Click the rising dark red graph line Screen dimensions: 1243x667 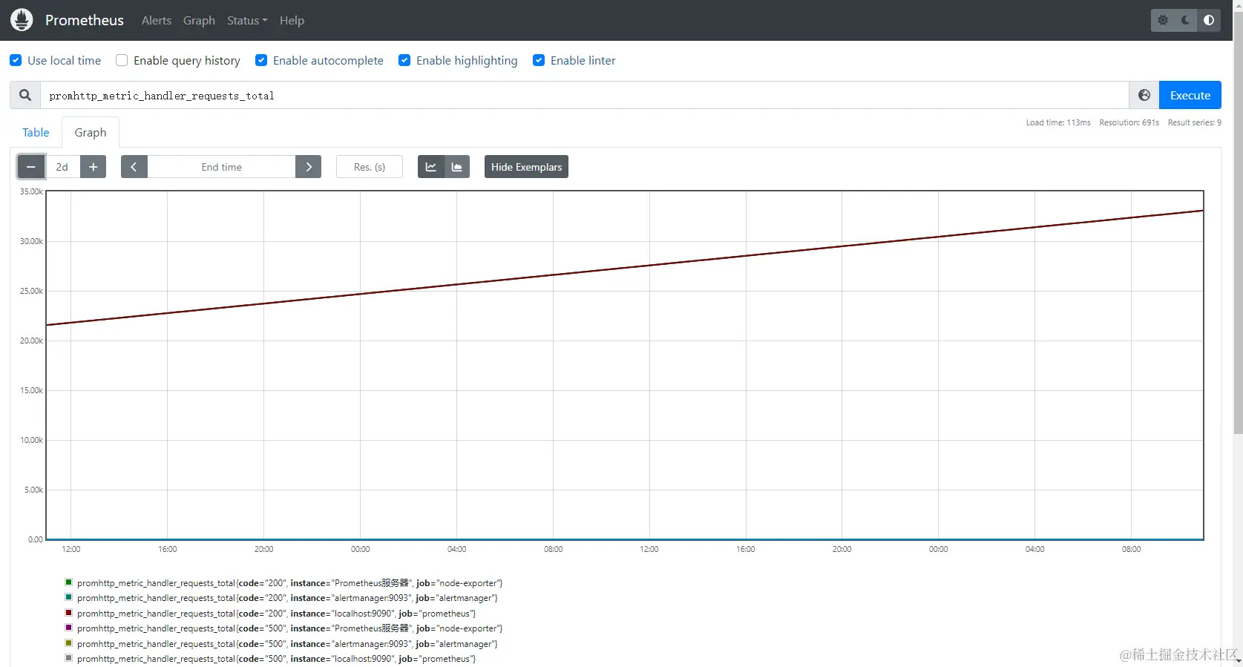625,268
